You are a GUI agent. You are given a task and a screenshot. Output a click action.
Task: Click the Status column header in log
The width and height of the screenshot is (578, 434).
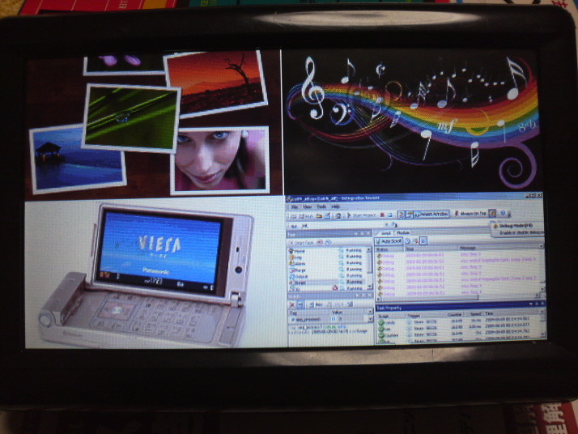[389, 249]
